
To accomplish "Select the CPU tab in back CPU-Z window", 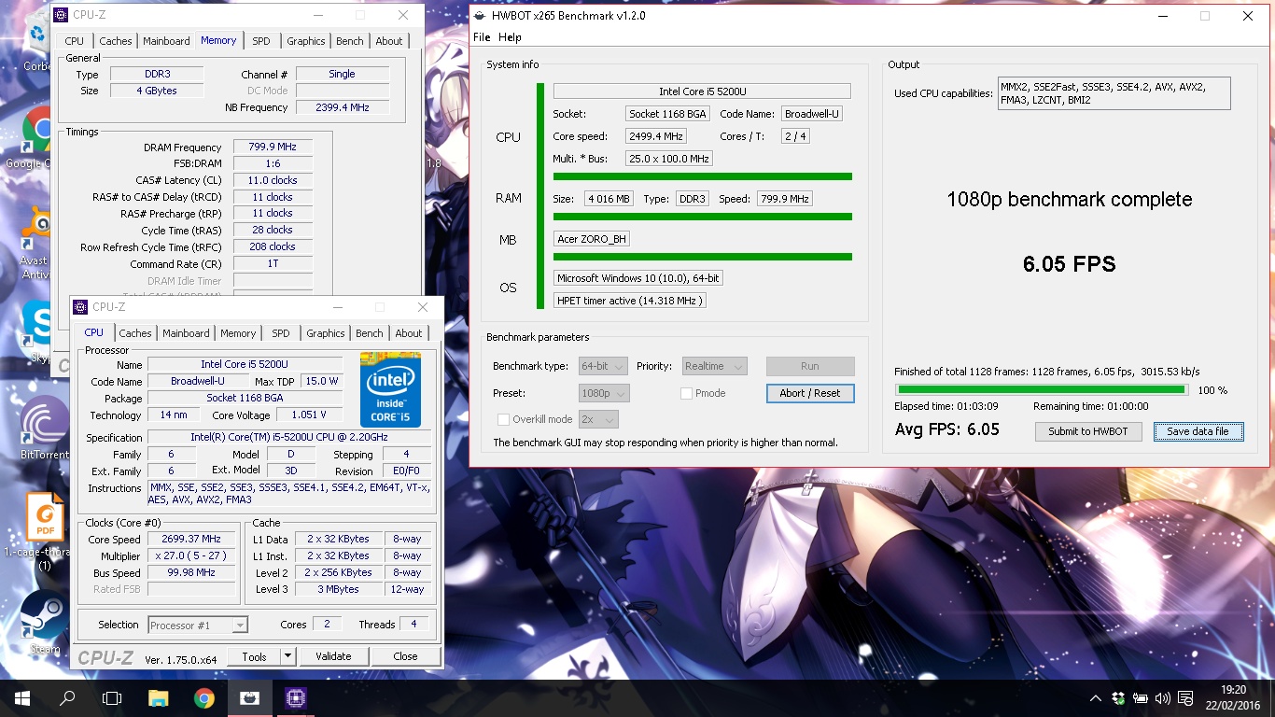I will point(75,41).
